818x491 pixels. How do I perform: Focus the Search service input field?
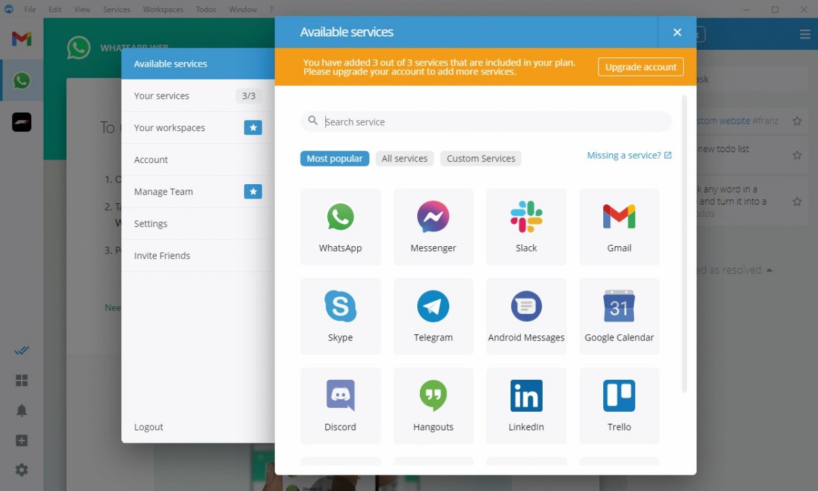[486, 121]
